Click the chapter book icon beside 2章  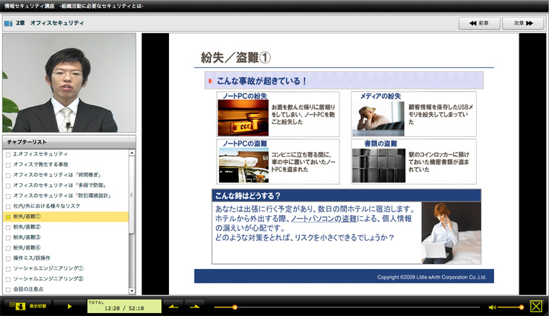pos(9,23)
